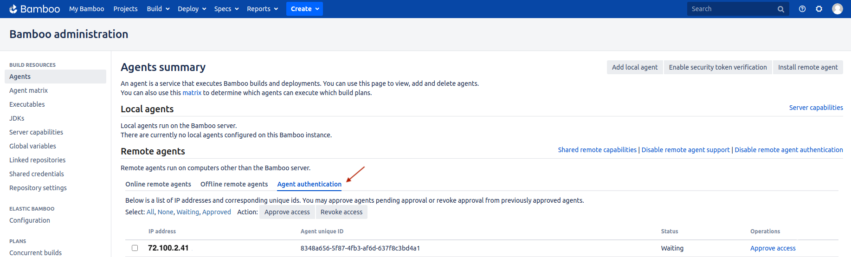Open the Server capabilities link beside Local agents
Image resolution: width=851 pixels, height=257 pixels.
click(816, 108)
